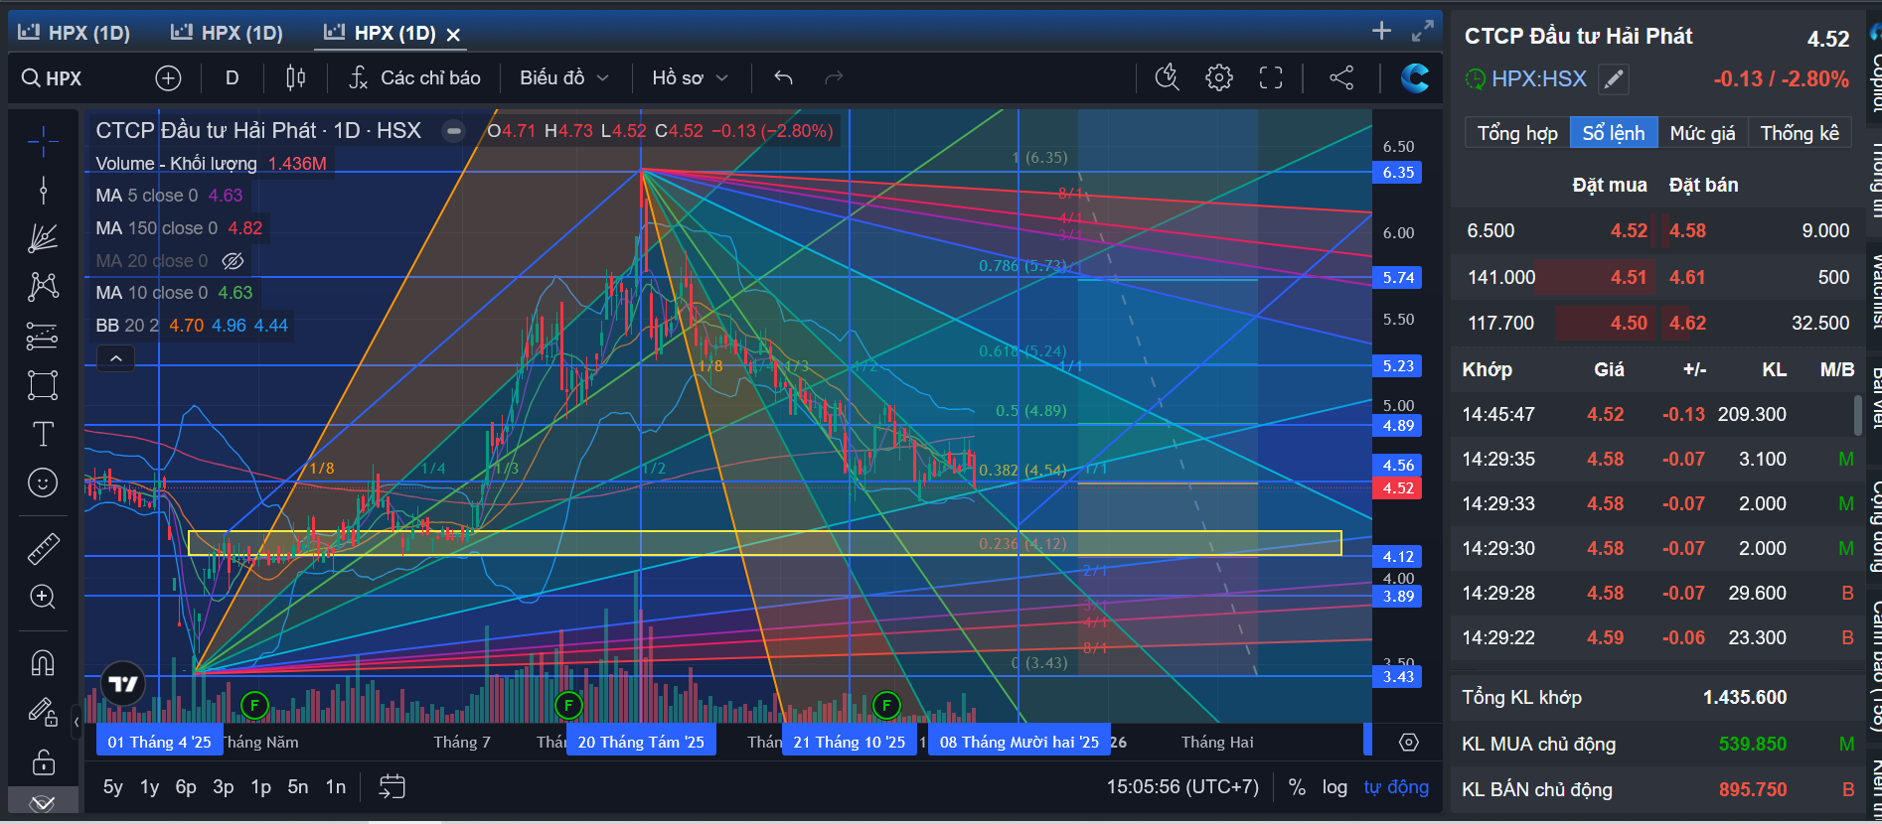
Task: Click the HPX:HSX symbol link
Action: (1539, 78)
